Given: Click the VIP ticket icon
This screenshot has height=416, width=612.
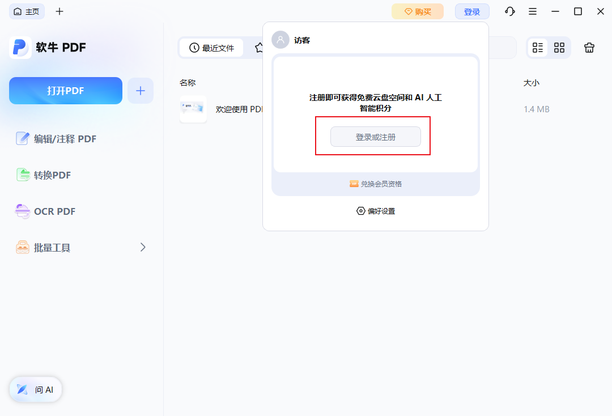Looking at the screenshot, I should point(354,184).
